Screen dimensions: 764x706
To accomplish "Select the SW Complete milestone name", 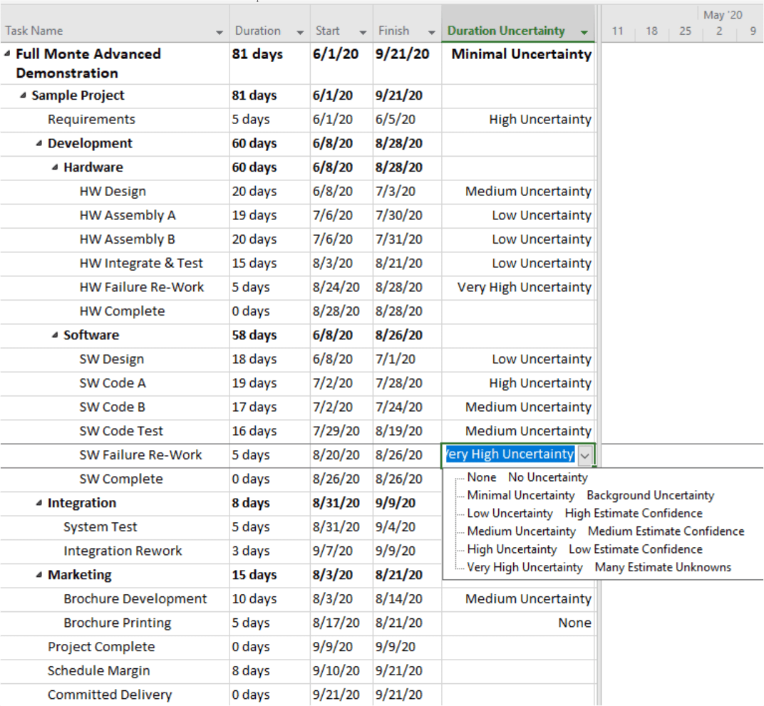I will (x=121, y=479).
